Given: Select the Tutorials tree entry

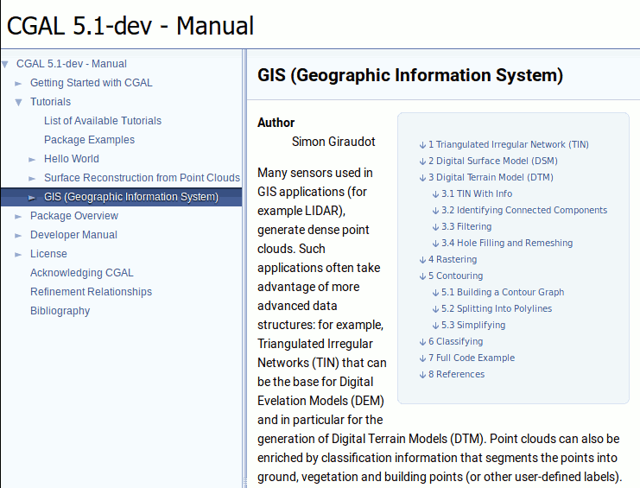Looking at the screenshot, I should click(50, 102).
